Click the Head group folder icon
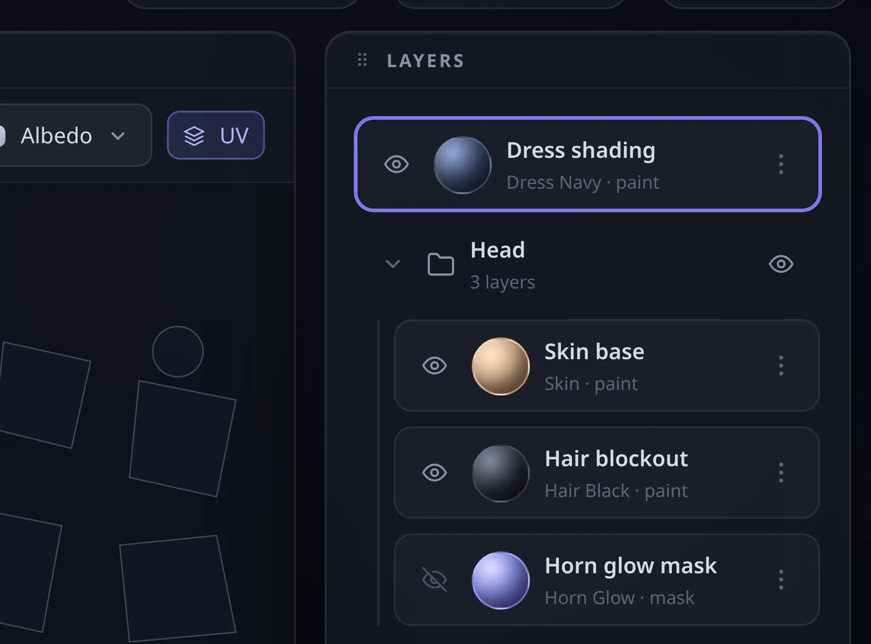 [x=440, y=264]
